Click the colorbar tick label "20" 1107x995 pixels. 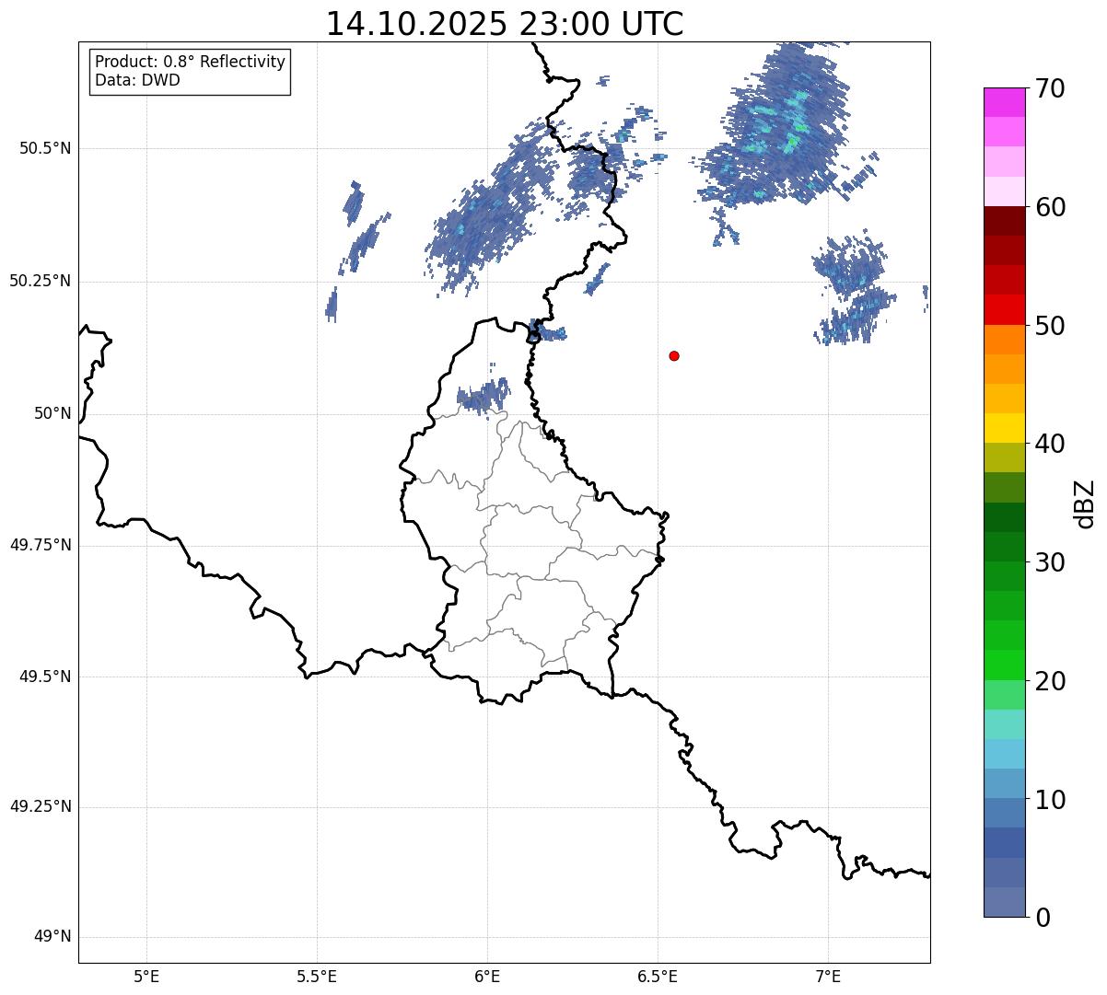[1050, 681]
